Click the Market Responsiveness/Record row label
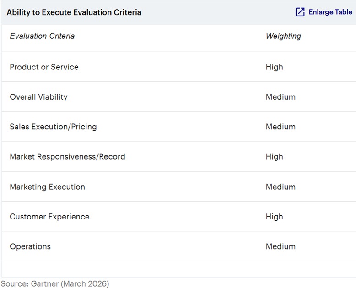The height and width of the screenshot is (288, 356). coord(67,156)
